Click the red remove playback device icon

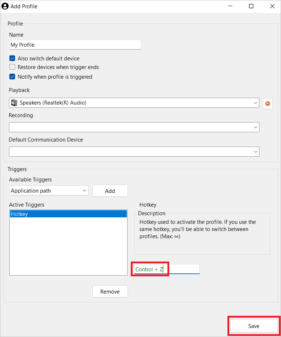coord(267,103)
